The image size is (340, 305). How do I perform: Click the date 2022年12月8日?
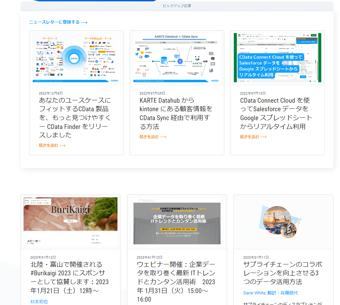coord(51,93)
